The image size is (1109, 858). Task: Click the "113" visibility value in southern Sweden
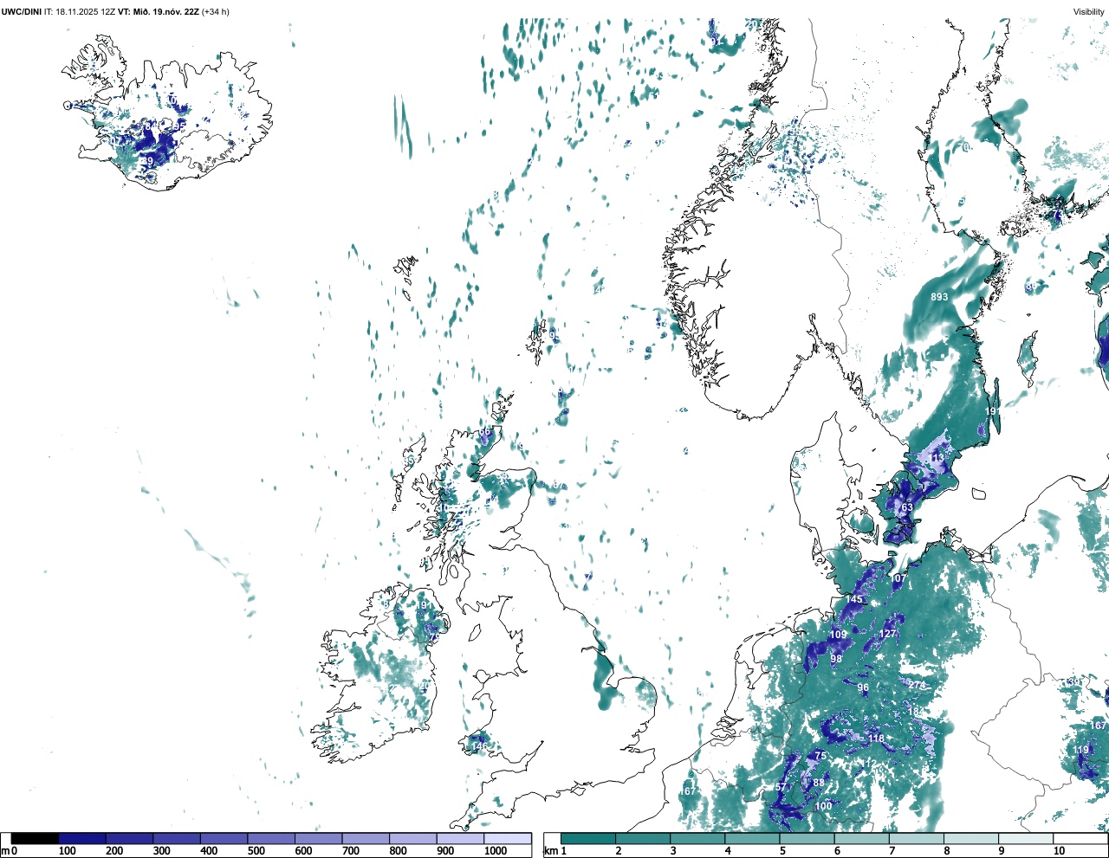coord(937,458)
